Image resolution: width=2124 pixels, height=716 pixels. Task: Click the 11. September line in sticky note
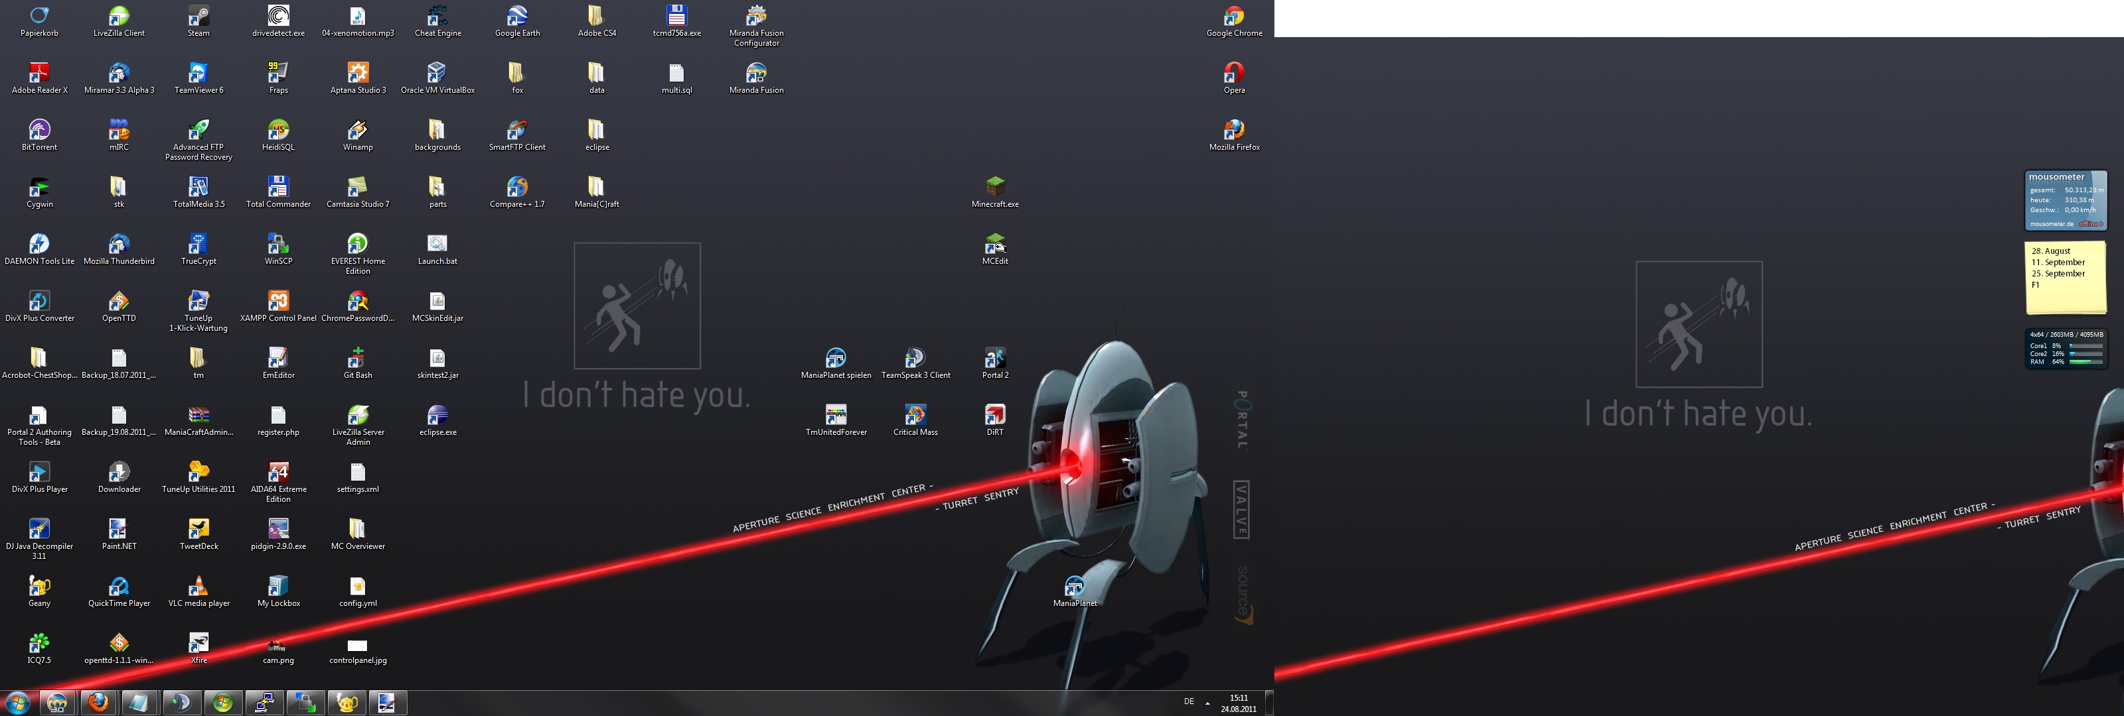click(x=2058, y=262)
